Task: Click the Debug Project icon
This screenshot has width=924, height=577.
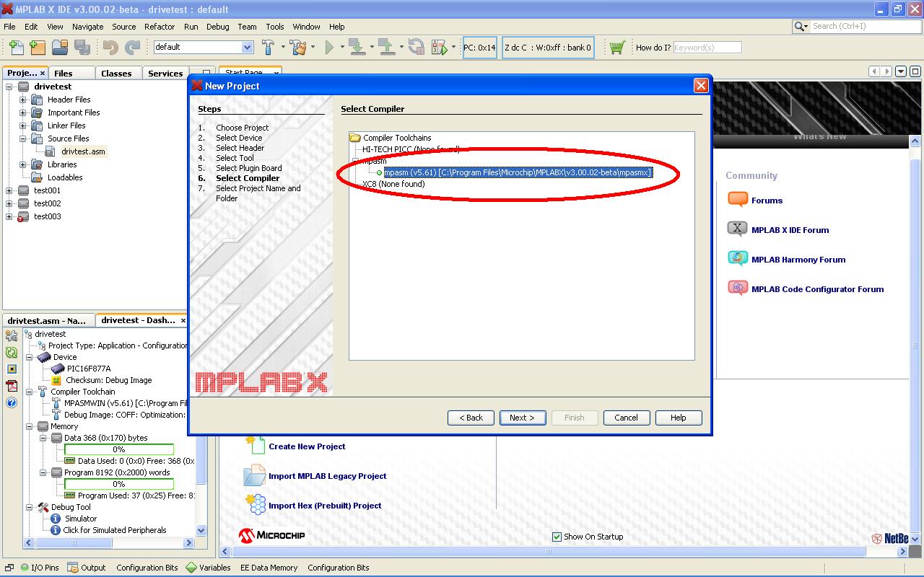Action: pos(440,47)
